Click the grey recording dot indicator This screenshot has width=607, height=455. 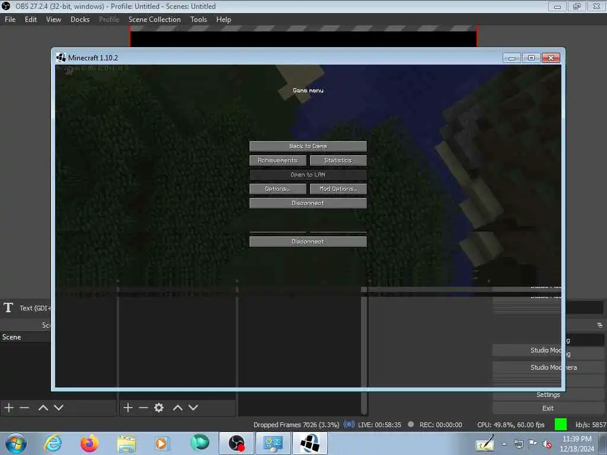click(x=411, y=424)
